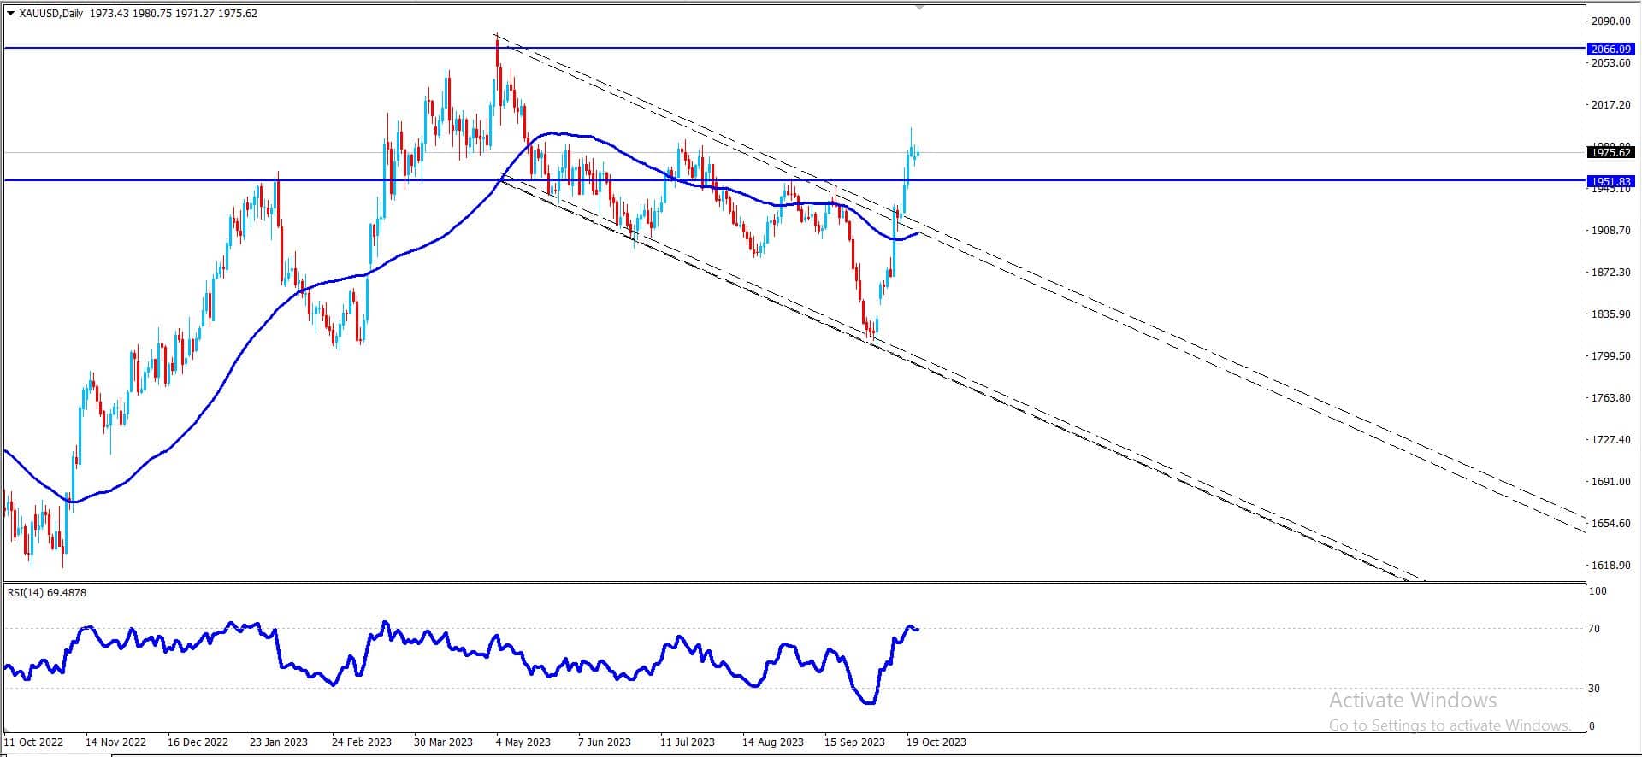Click the 1763.80 price axis label
This screenshot has width=1642, height=757.
coord(1610,397)
